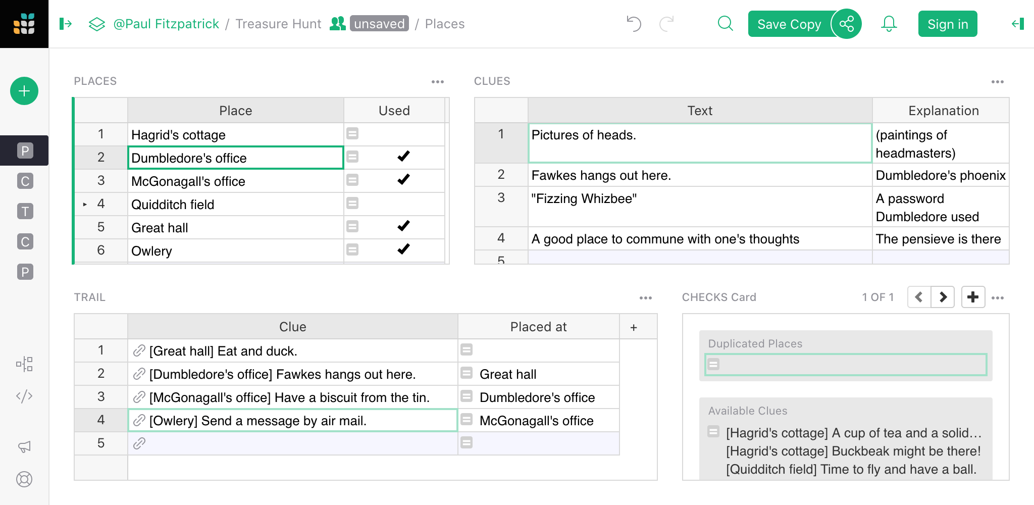The image size is (1034, 505).
Task: Collapse the left panel with arrow icon
Action: click(x=66, y=24)
